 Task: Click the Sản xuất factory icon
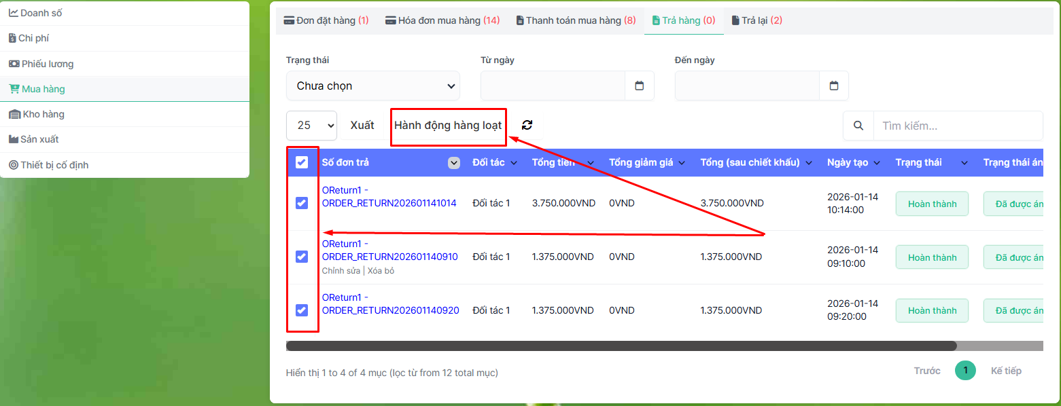[14, 139]
